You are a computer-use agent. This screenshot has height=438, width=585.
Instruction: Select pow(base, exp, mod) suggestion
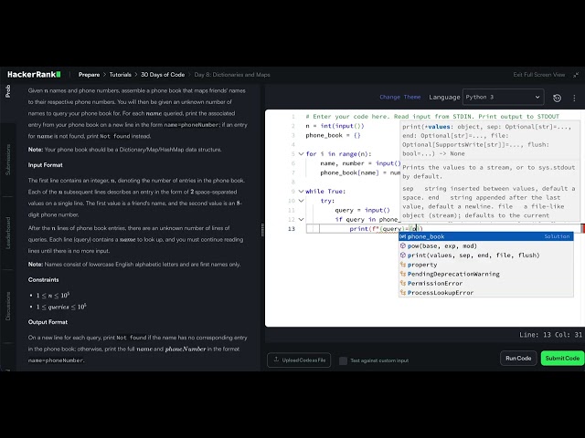[486, 245]
